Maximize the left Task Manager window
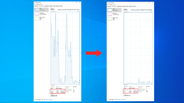The width and height of the screenshot is (184, 103). 76,2
